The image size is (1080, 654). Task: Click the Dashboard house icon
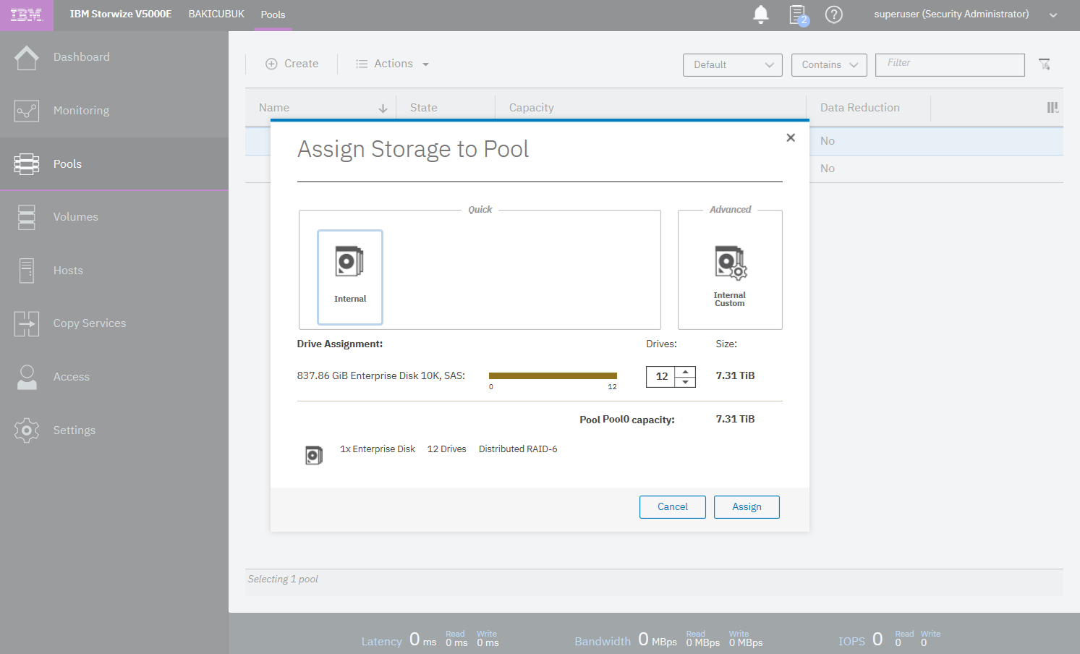pyautogui.click(x=27, y=57)
